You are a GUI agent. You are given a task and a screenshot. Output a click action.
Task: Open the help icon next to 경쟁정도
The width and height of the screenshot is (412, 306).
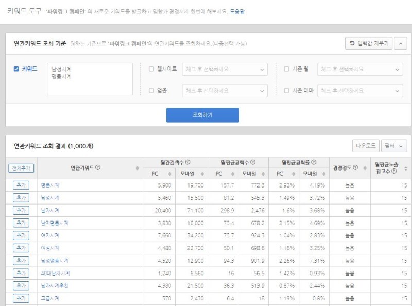[355, 167]
